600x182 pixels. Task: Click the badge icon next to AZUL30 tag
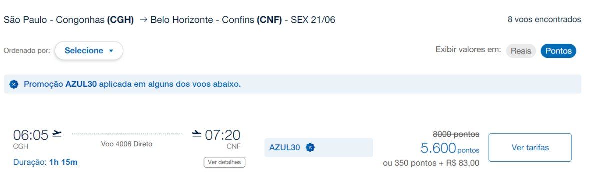310,147
